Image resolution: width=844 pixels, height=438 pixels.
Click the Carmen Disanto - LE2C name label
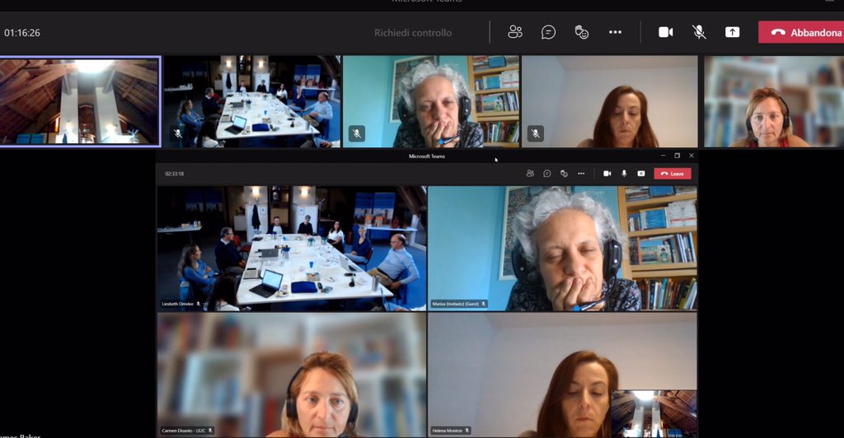pyautogui.click(x=184, y=431)
